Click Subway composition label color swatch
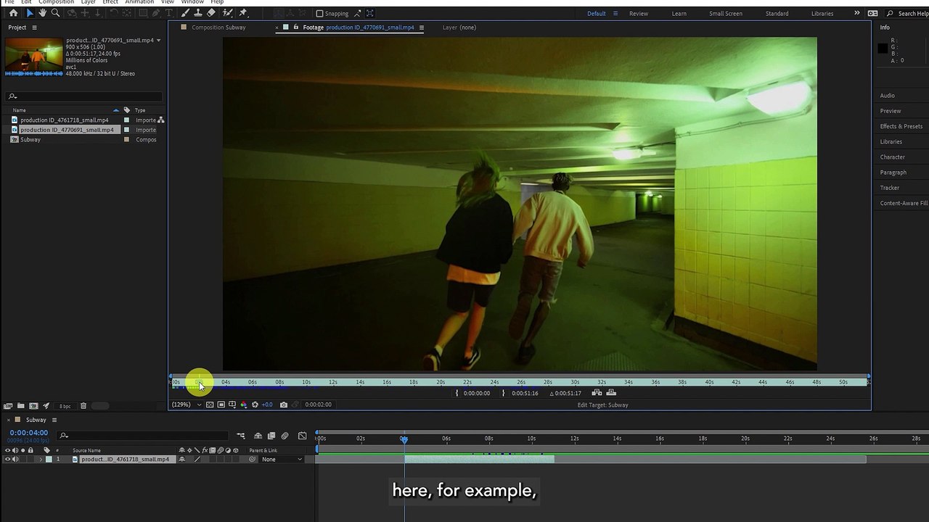 [x=127, y=140]
